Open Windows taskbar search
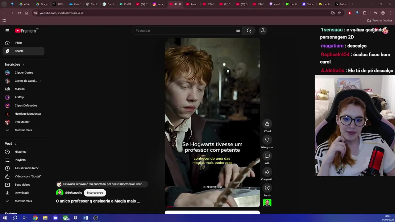Image resolution: width=395 pixels, height=222 pixels. click(15, 218)
